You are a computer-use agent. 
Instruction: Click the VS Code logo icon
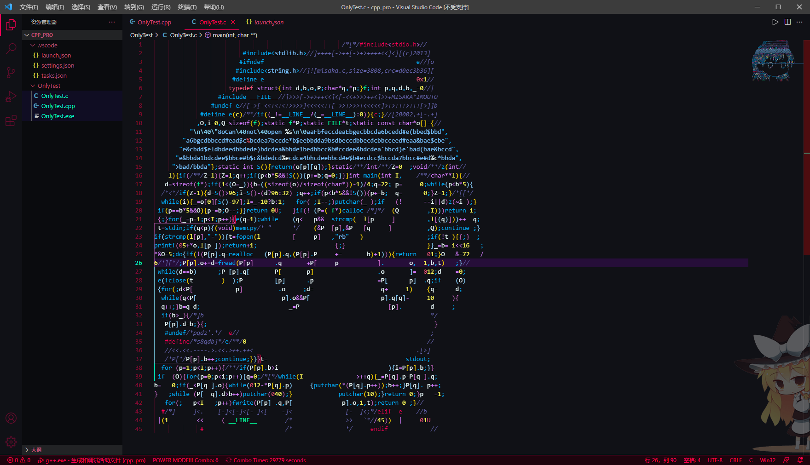(x=8, y=7)
